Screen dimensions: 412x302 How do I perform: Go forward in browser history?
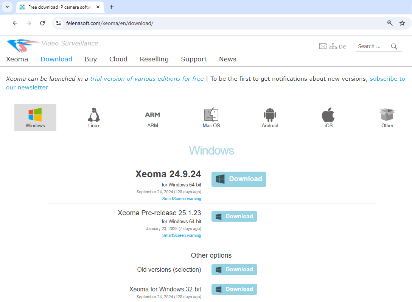tap(29, 23)
